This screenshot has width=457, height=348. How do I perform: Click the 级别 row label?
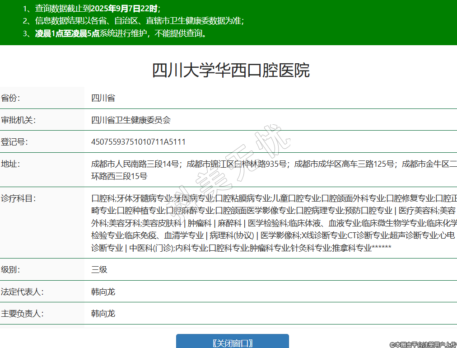tap(10, 270)
